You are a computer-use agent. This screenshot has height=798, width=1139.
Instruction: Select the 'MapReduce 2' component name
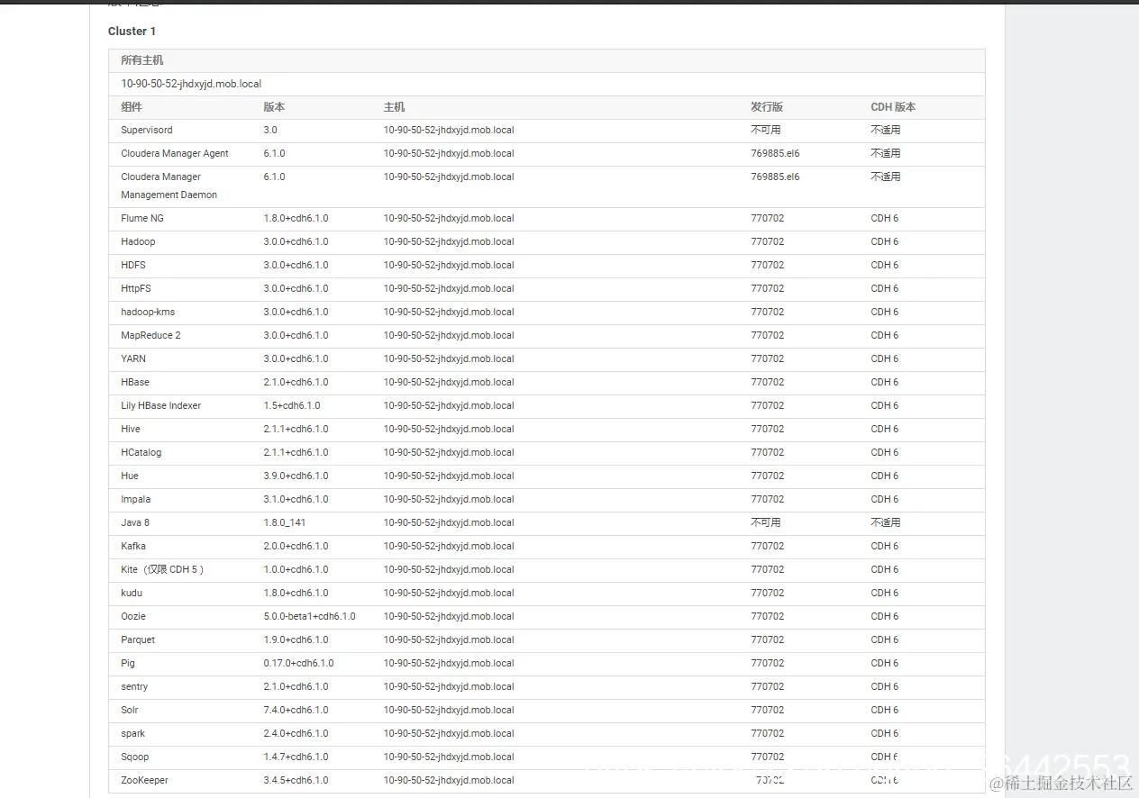[x=150, y=336]
